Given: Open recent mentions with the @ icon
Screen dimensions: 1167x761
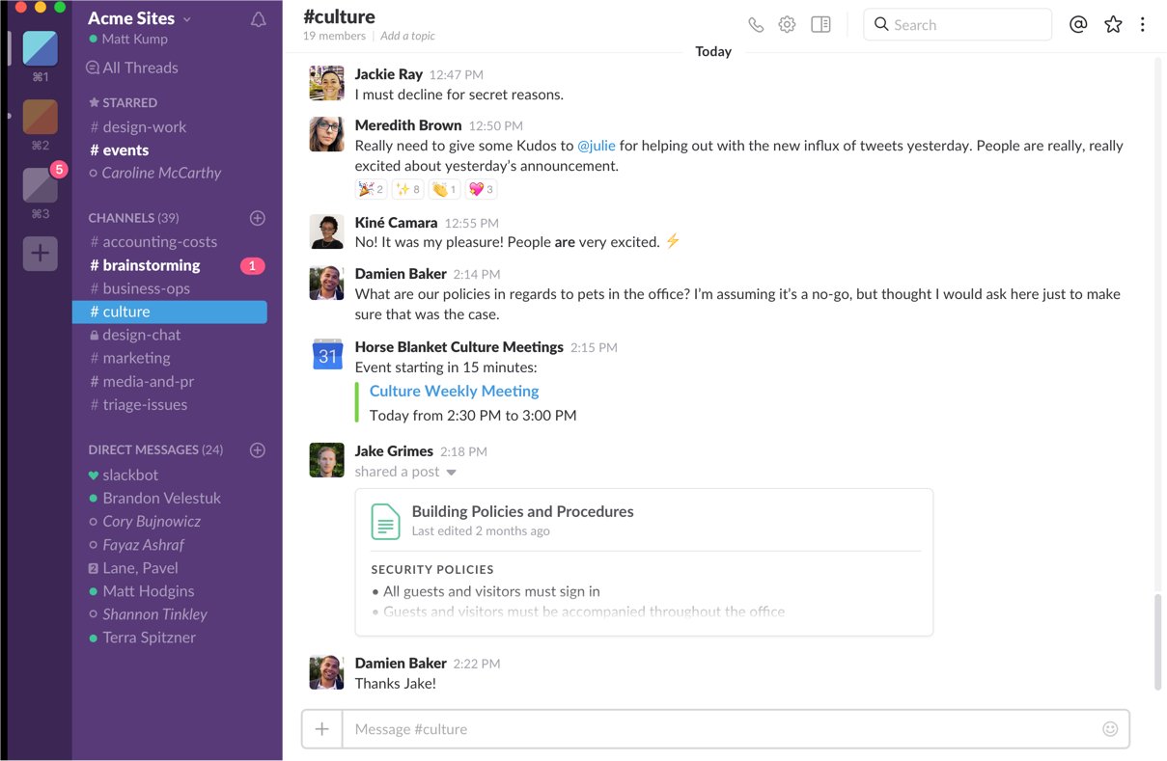Looking at the screenshot, I should [1077, 24].
